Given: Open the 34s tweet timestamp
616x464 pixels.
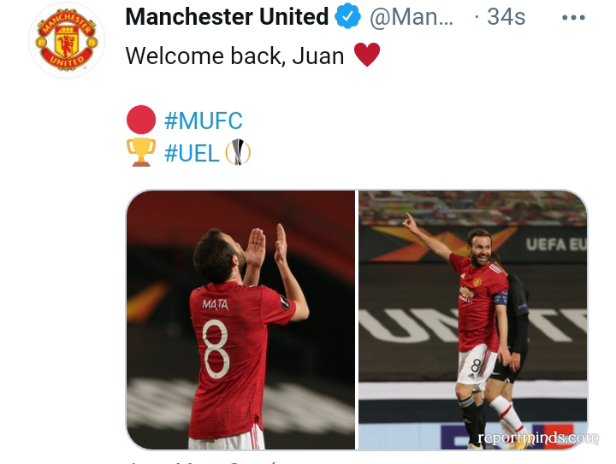Looking at the screenshot, I should (x=506, y=17).
